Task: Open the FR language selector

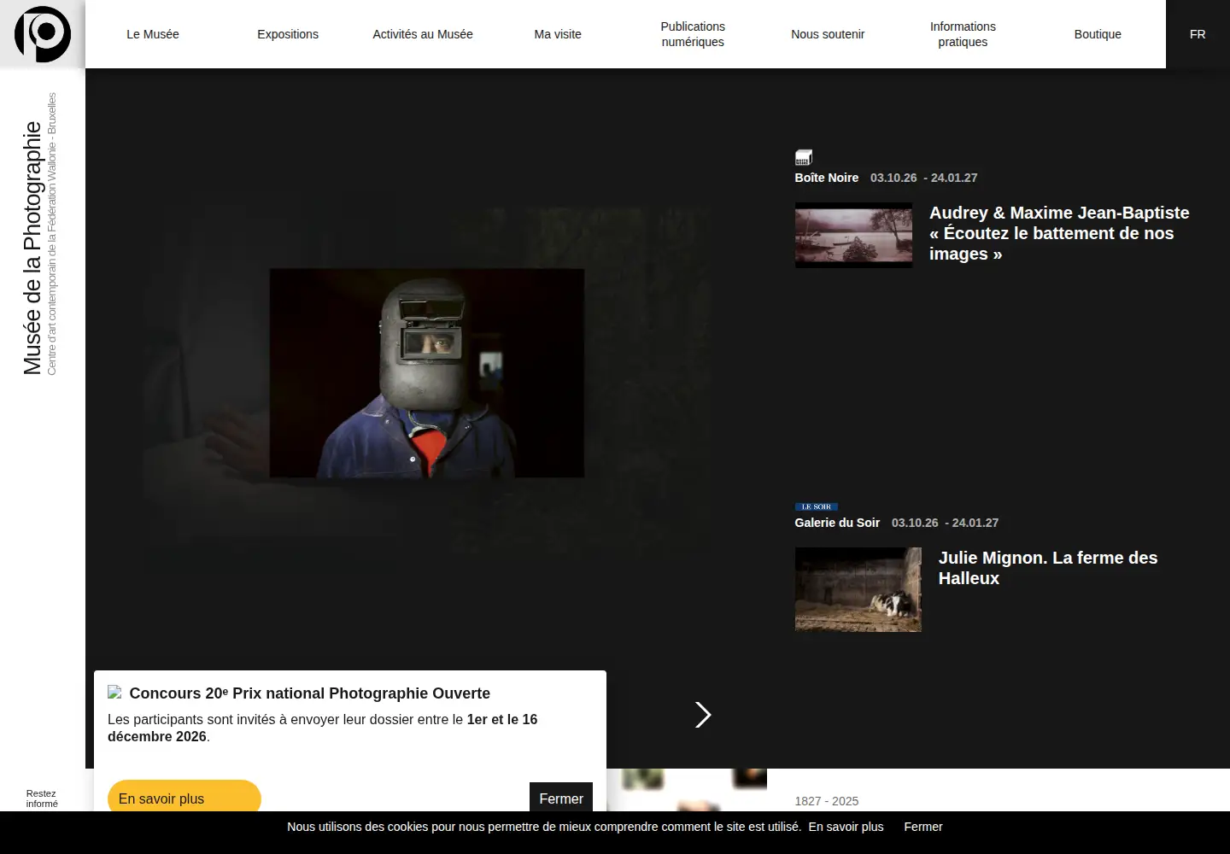Action: tap(1198, 34)
